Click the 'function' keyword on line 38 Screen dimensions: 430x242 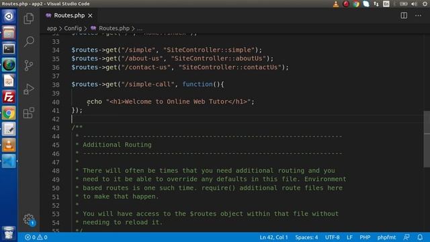(x=198, y=84)
